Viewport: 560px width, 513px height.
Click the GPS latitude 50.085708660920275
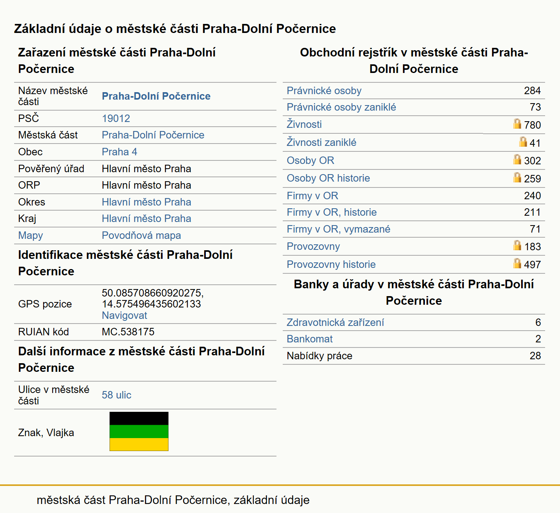pos(152,293)
